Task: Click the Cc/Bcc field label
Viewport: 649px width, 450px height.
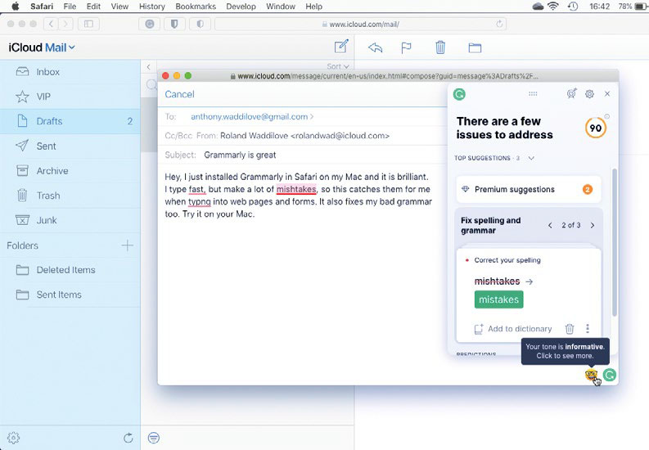Action: point(178,136)
